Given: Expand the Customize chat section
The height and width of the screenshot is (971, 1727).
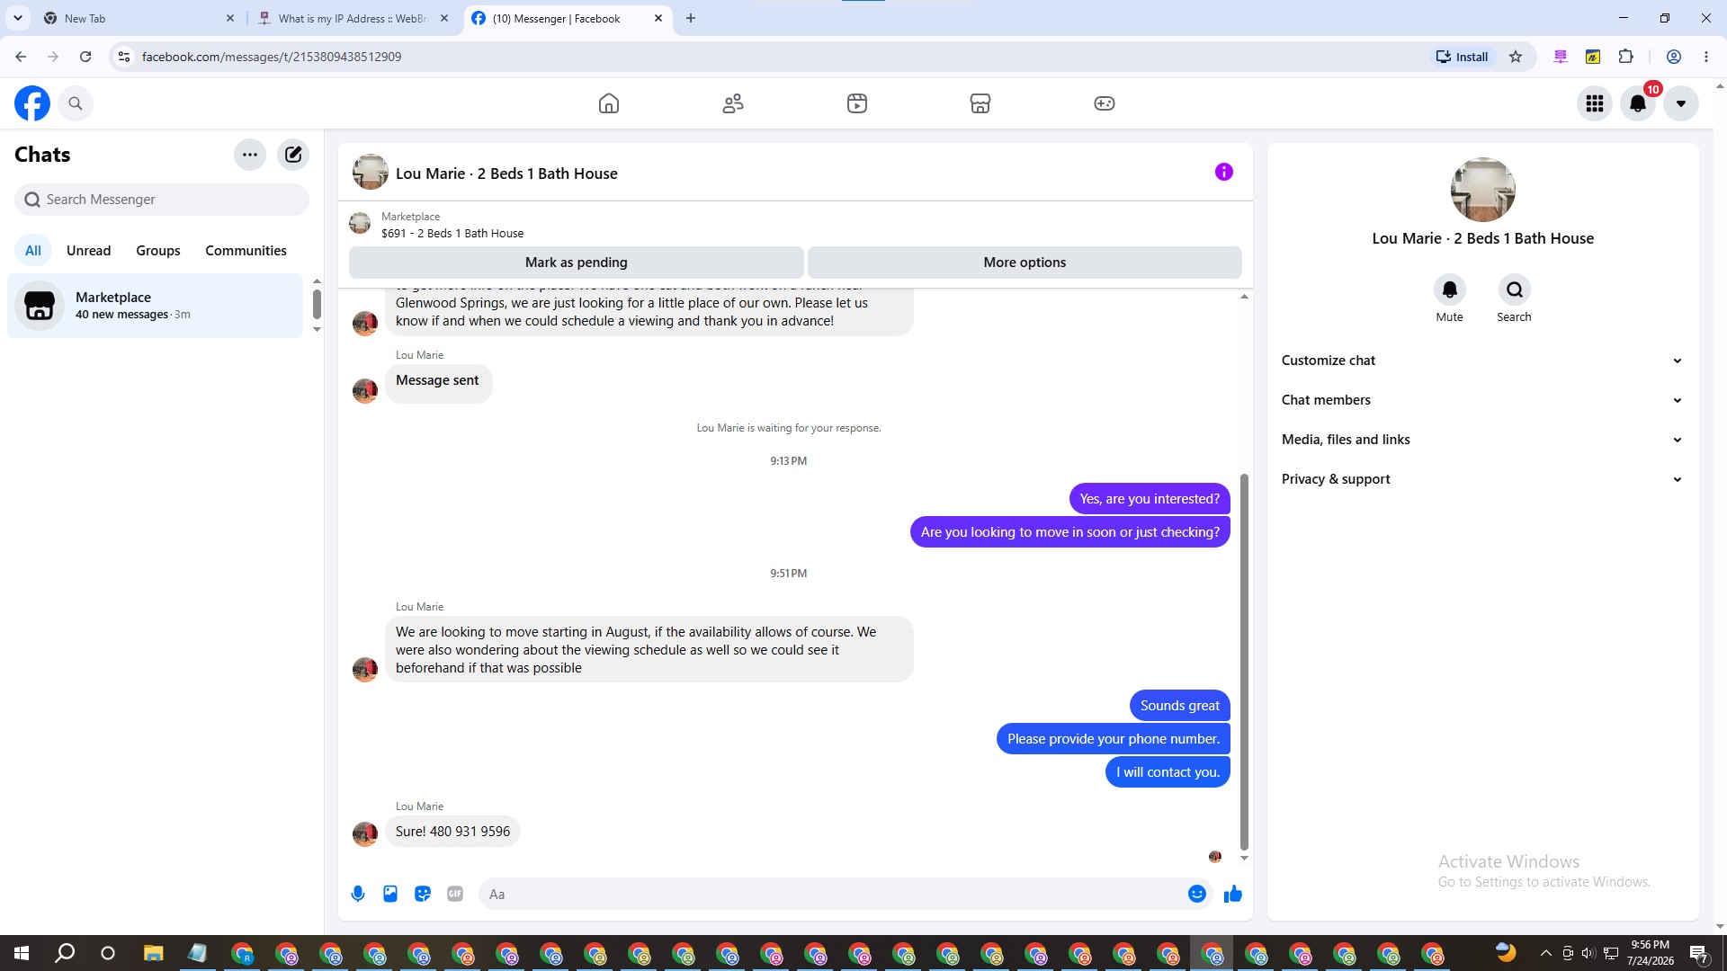Looking at the screenshot, I should coord(1482,361).
